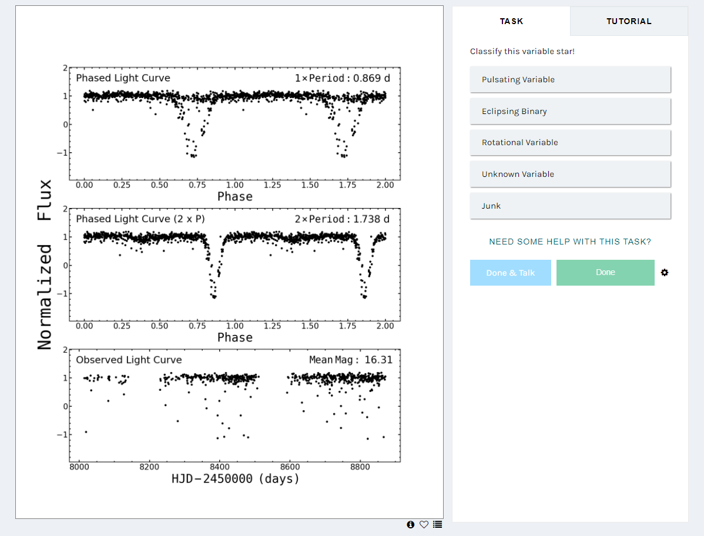The width and height of the screenshot is (704, 536).
Task: Click the 'Normalized Flux' vertical axis label
Action: pyautogui.click(x=45, y=265)
